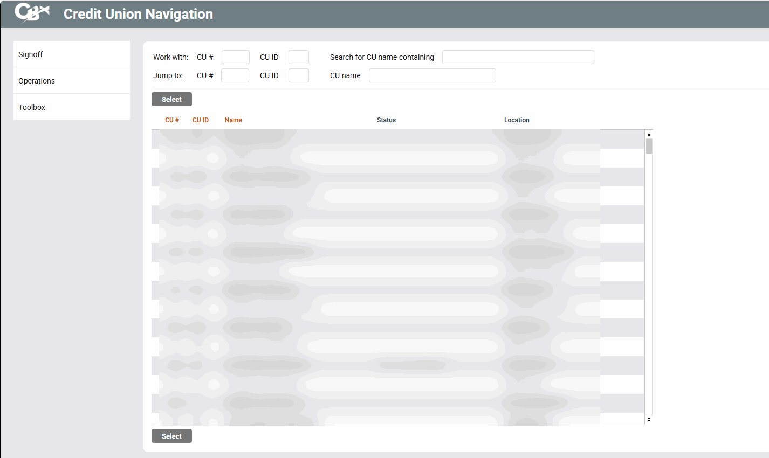
Task: Click the CBX logo in the header
Action: pos(32,13)
